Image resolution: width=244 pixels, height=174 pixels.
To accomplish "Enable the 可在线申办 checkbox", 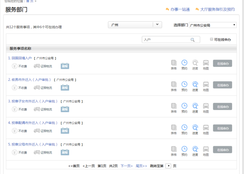I will coord(211,40).
